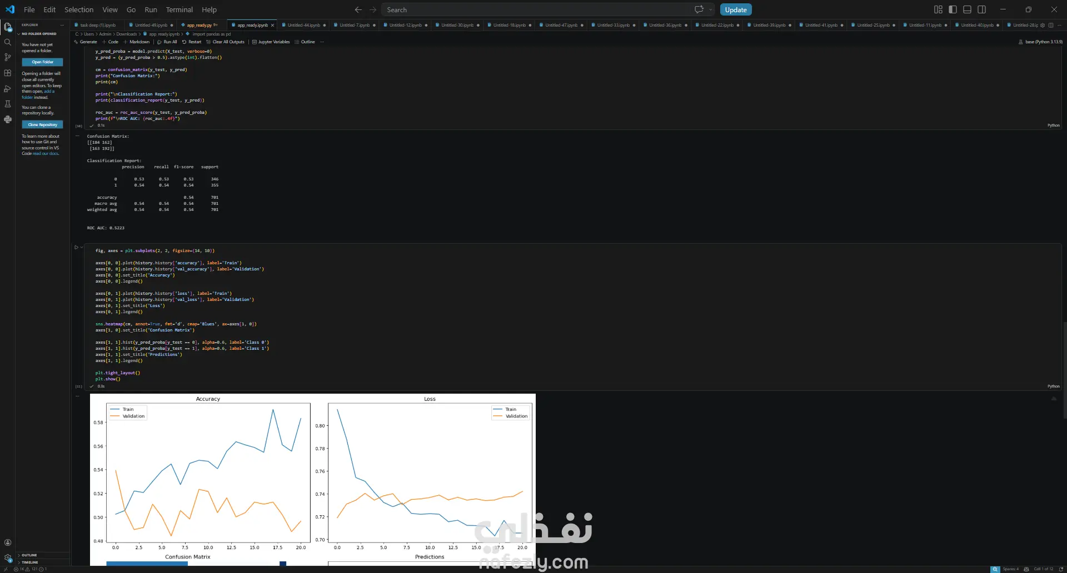Image resolution: width=1067 pixels, height=573 pixels.
Task: Open the Edit menu
Action: point(49,9)
